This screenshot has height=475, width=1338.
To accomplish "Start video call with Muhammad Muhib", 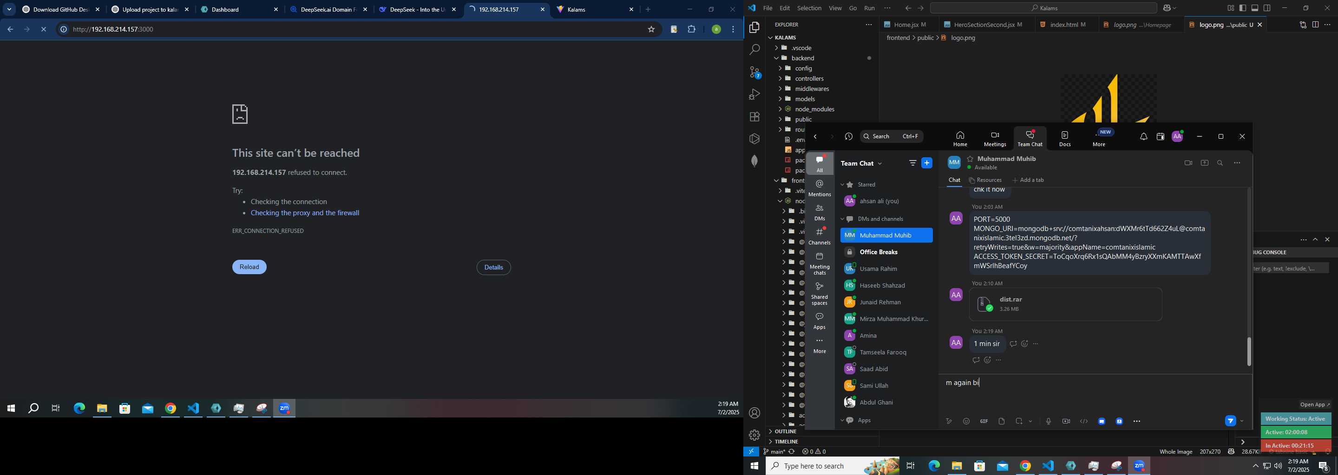I will coord(1188,163).
